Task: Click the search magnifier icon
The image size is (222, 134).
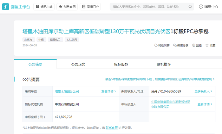Action: (x=190, y=7)
